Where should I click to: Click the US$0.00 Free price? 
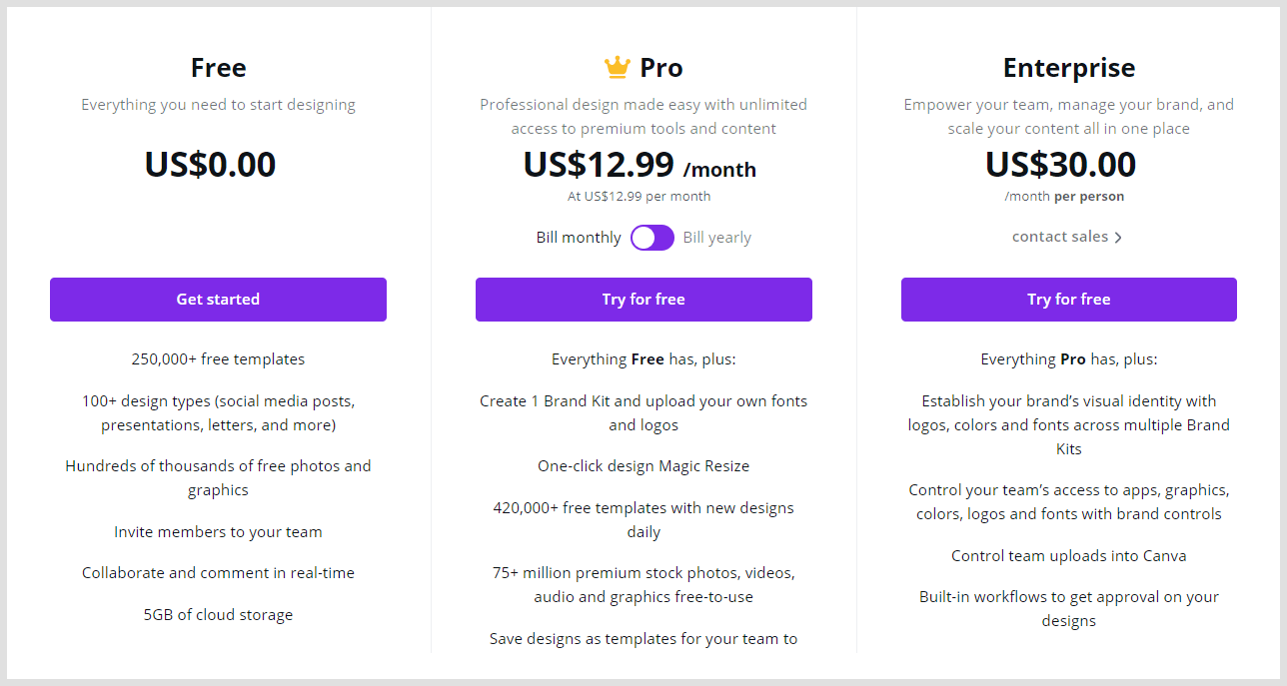click(210, 165)
